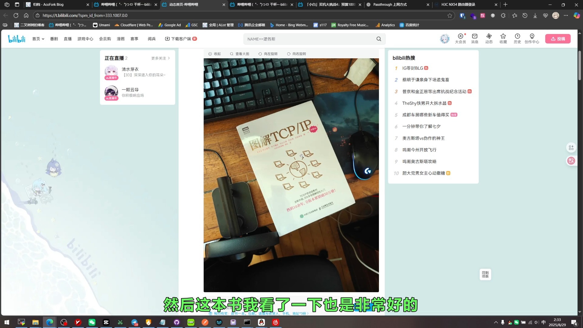This screenshot has width=583, height=328.
Task: Click the 回到旧版 button
Action: (x=485, y=275)
